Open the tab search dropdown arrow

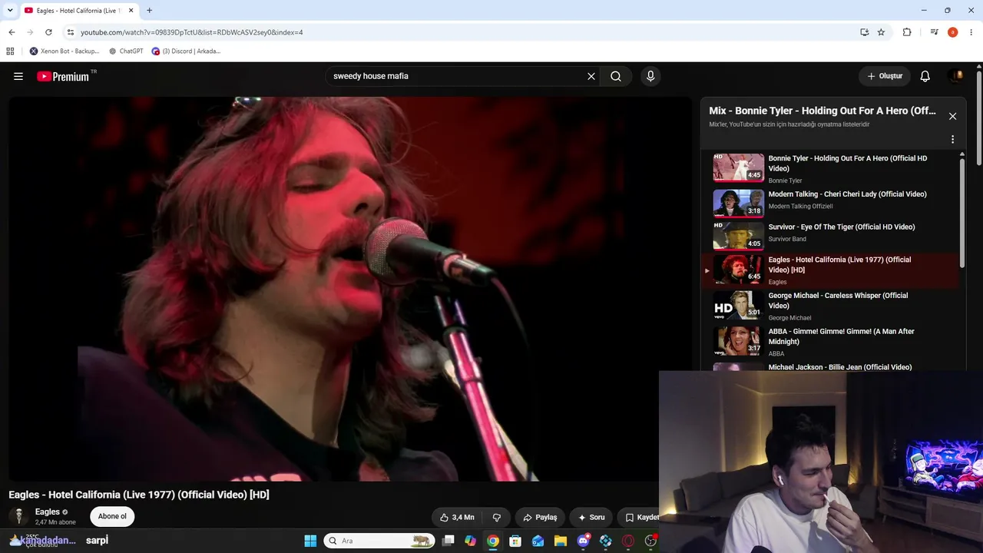[x=10, y=10]
